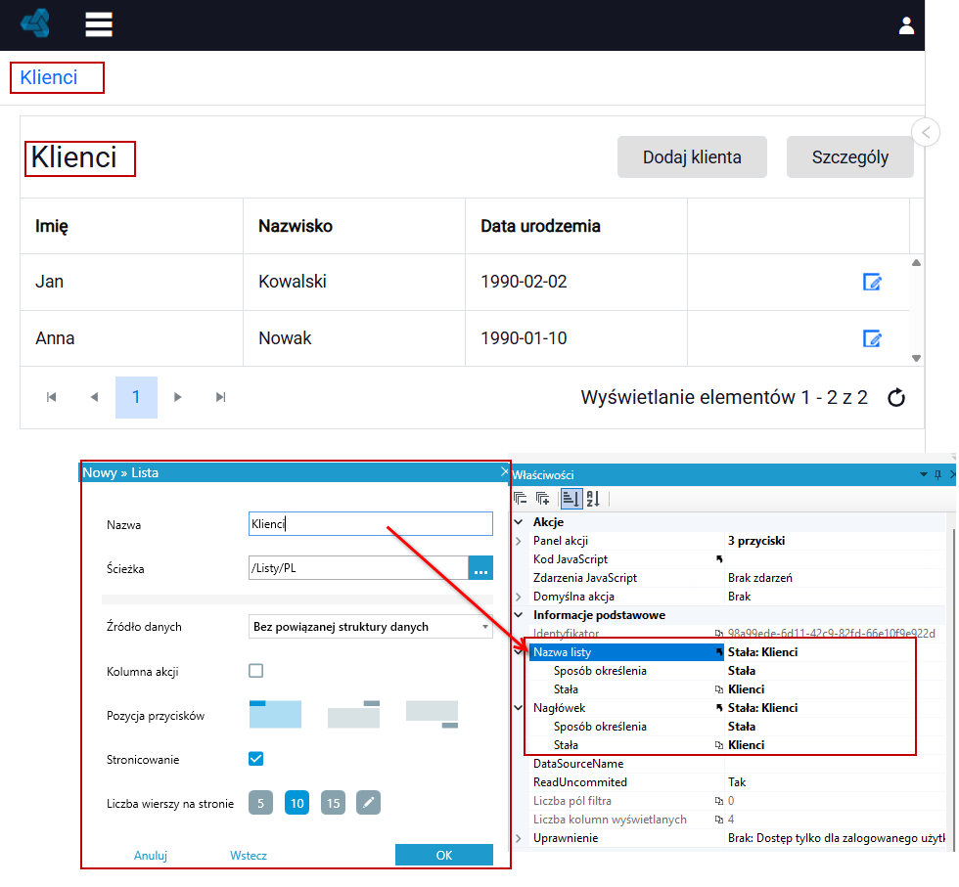Screen dimensions: 959x887
Task: Go to the first page of the list
Action: pyautogui.click(x=51, y=397)
